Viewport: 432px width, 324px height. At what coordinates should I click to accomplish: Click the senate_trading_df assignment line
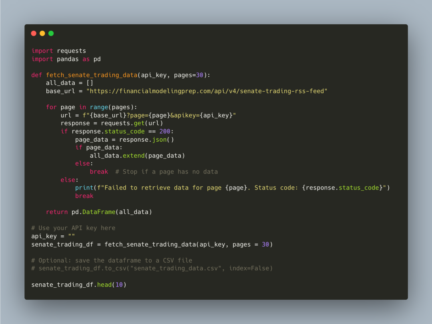152,244
